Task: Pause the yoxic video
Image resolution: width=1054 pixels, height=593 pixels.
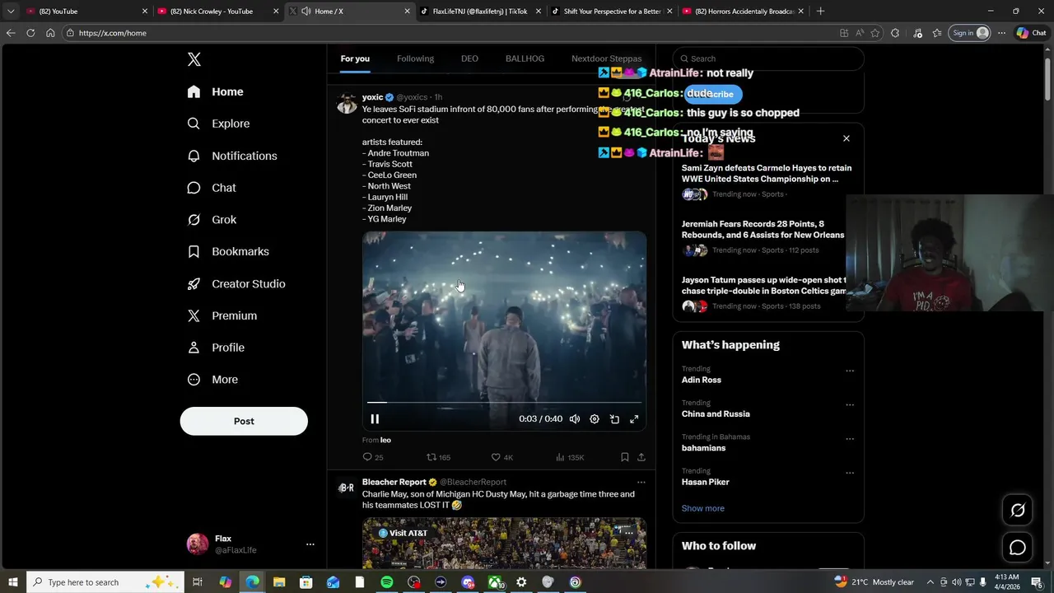Action: point(375,419)
